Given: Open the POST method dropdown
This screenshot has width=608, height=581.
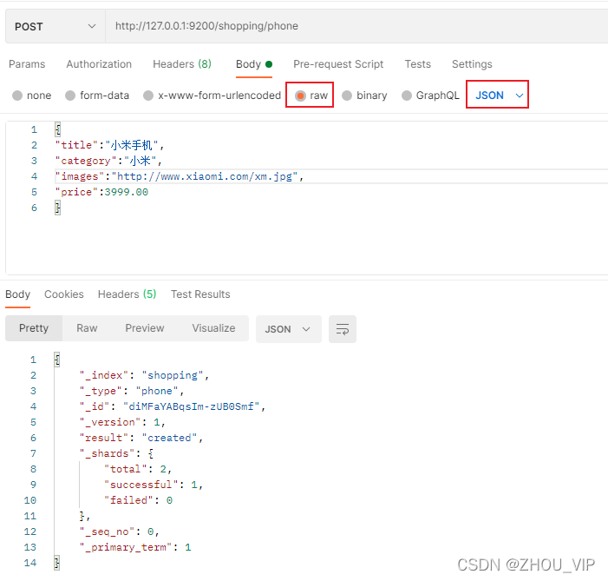Looking at the screenshot, I should click(x=55, y=26).
